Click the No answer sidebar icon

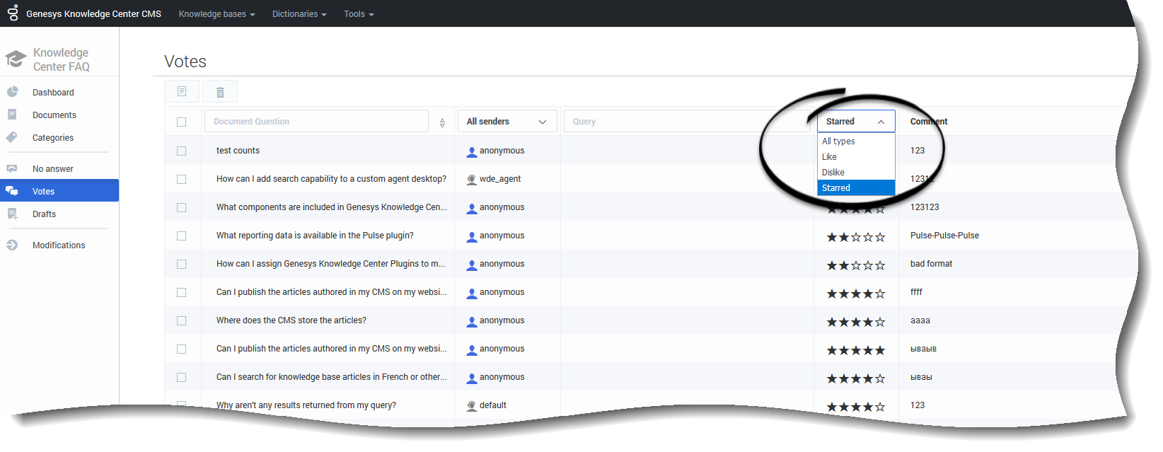pyautogui.click(x=12, y=168)
